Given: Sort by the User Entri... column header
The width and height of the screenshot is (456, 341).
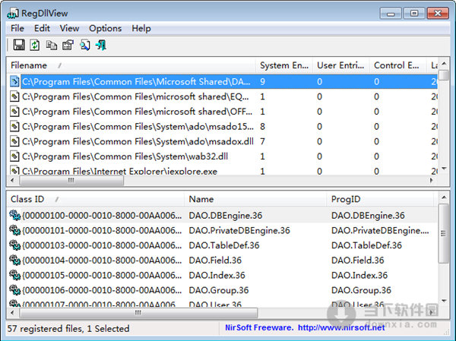Looking at the screenshot, I should 341,65.
